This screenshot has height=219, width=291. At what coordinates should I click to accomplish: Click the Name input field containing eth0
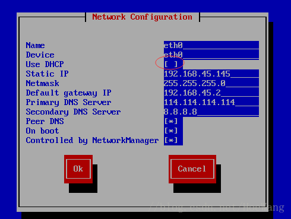pyautogui.click(x=211, y=45)
